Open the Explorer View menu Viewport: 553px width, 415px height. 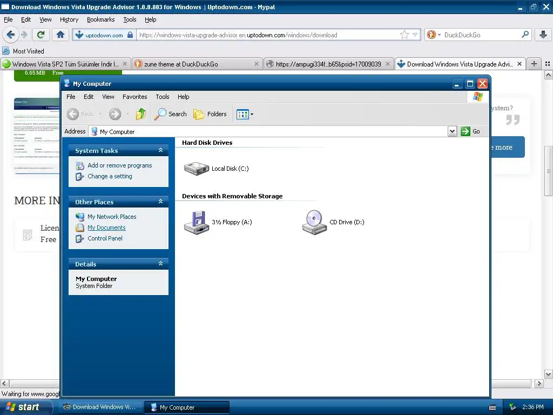click(x=108, y=97)
